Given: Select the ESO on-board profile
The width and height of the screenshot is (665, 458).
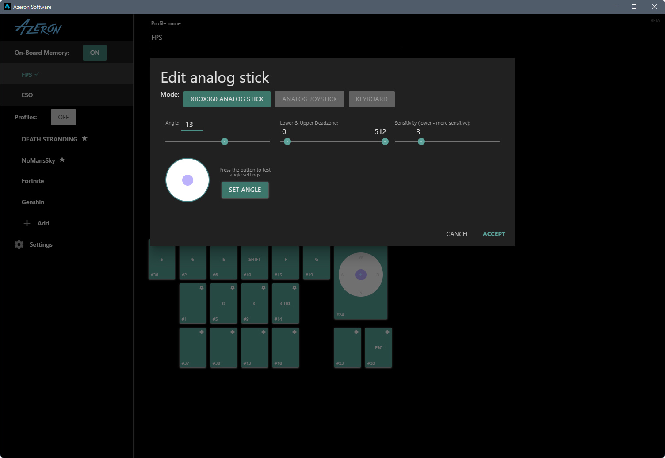Looking at the screenshot, I should pos(67,95).
